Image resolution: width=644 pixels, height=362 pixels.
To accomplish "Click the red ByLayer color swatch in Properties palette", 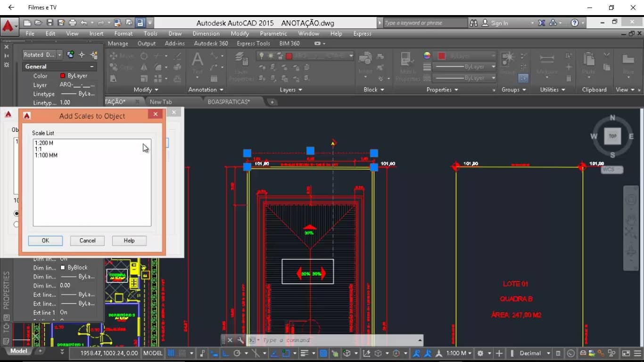I will (x=63, y=75).
